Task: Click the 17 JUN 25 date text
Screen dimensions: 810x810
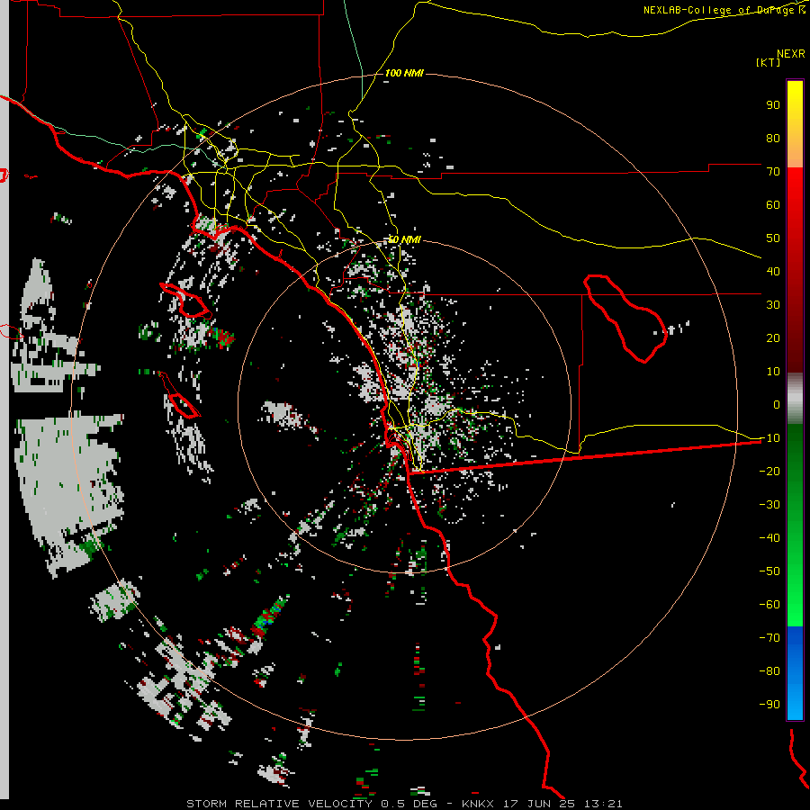Action: (x=538, y=804)
